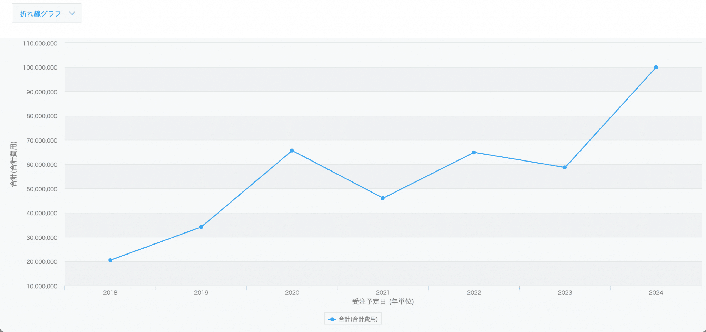This screenshot has height=332, width=706.
Task: Select the 2022 data point on the line
Action: point(474,152)
